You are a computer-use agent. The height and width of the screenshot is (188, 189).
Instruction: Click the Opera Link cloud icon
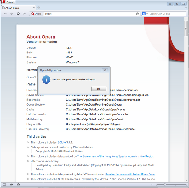click(x=11, y=185)
